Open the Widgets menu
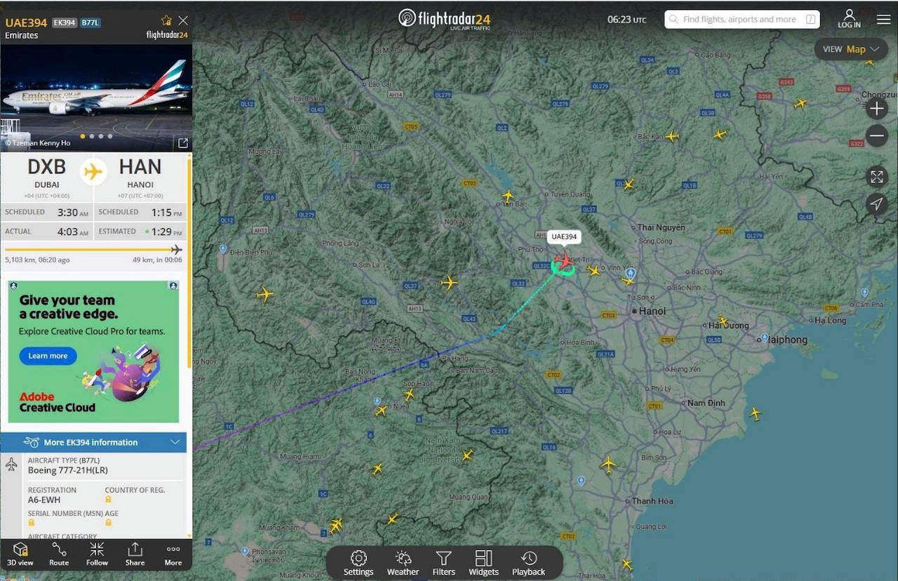 pos(483,563)
